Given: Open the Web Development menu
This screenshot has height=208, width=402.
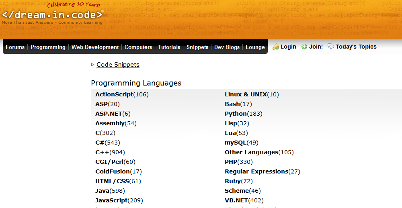Looking at the screenshot, I should 95,47.
